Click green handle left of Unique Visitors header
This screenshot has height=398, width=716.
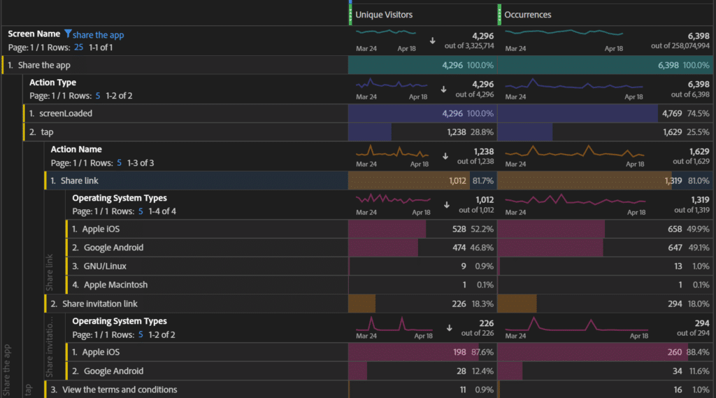[350, 14]
